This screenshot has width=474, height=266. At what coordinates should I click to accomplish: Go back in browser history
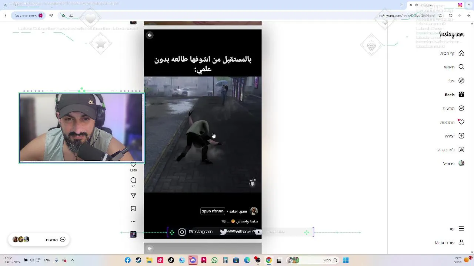click(469, 16)
